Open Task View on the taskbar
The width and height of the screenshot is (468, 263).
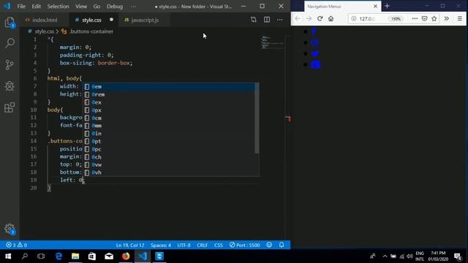tap(41, 256)
